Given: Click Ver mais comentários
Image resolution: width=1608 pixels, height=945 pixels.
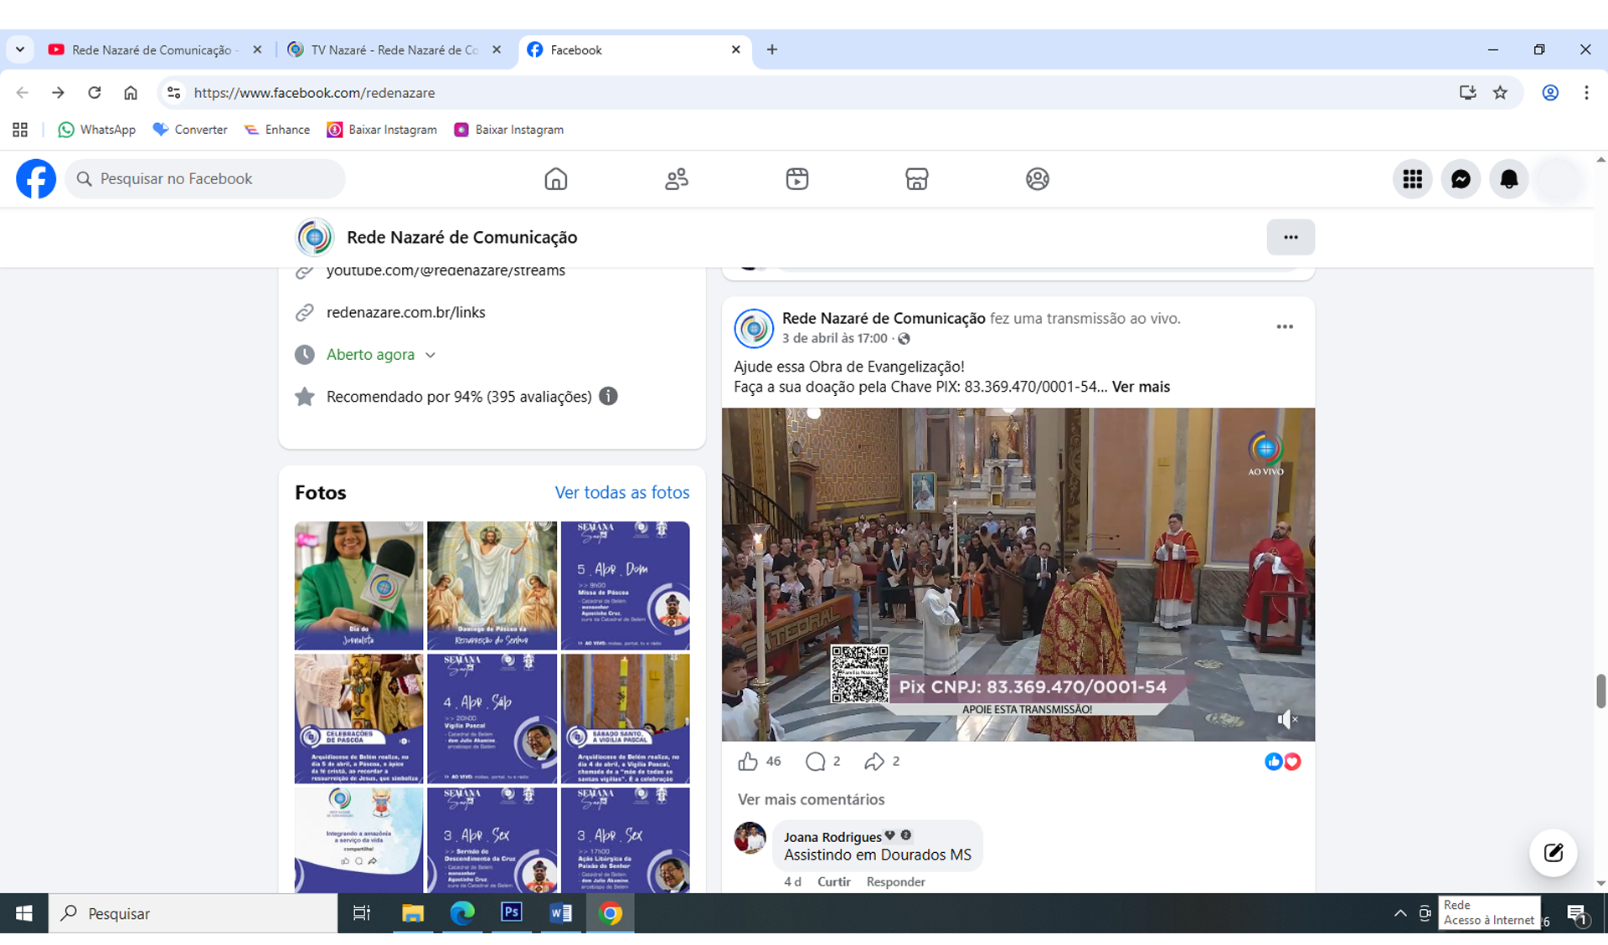Looking at the screenshot, I should (x=811, y=799).
